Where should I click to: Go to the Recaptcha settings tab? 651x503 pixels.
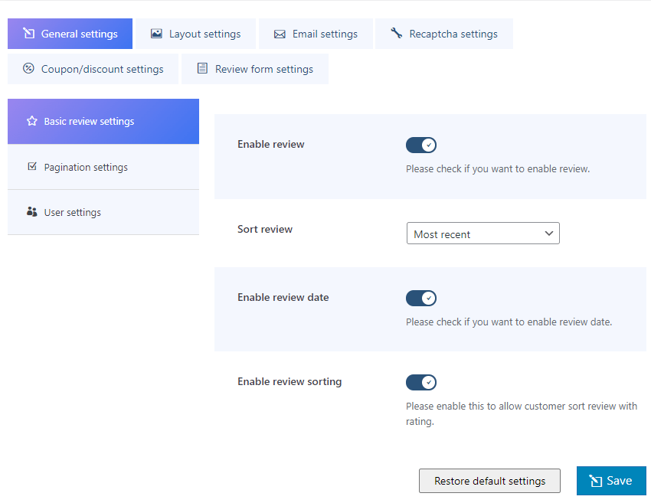coord(443,34)
